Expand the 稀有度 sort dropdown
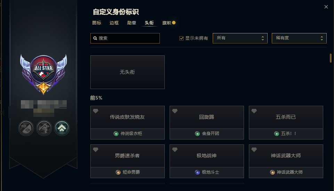The image size is (334, 191). coord(299,38)
